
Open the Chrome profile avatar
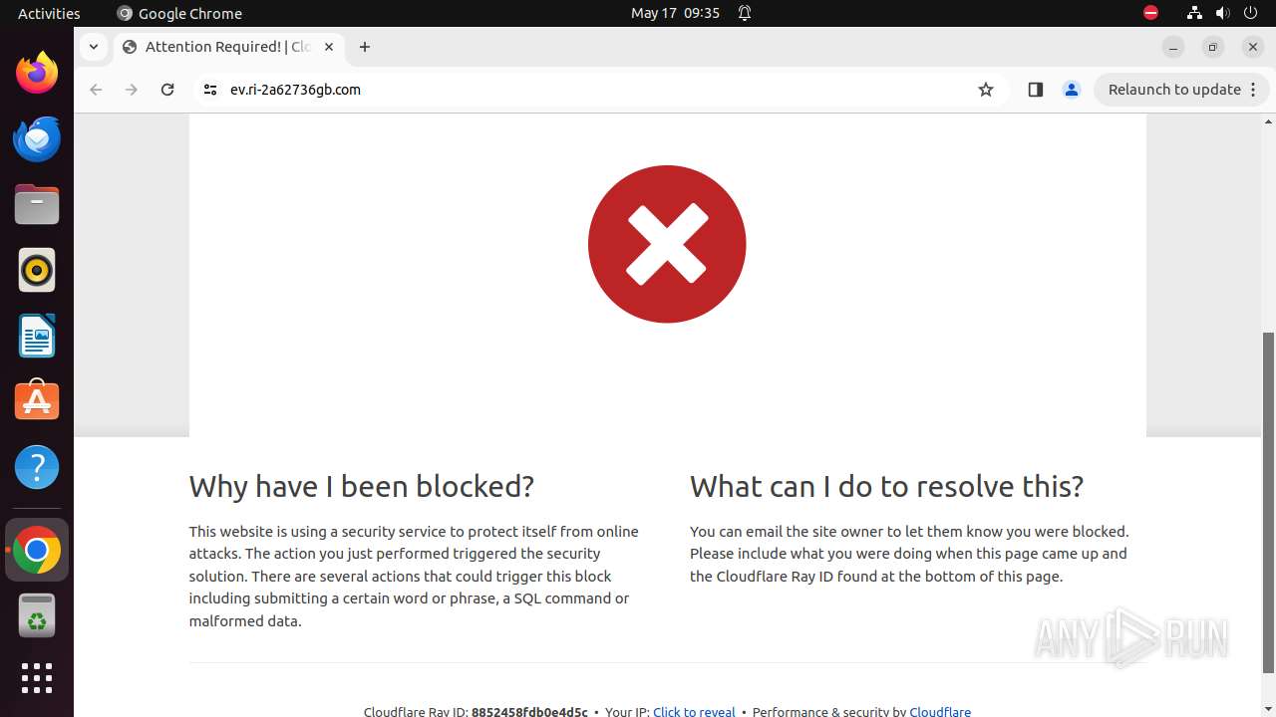coord(1072,90)
